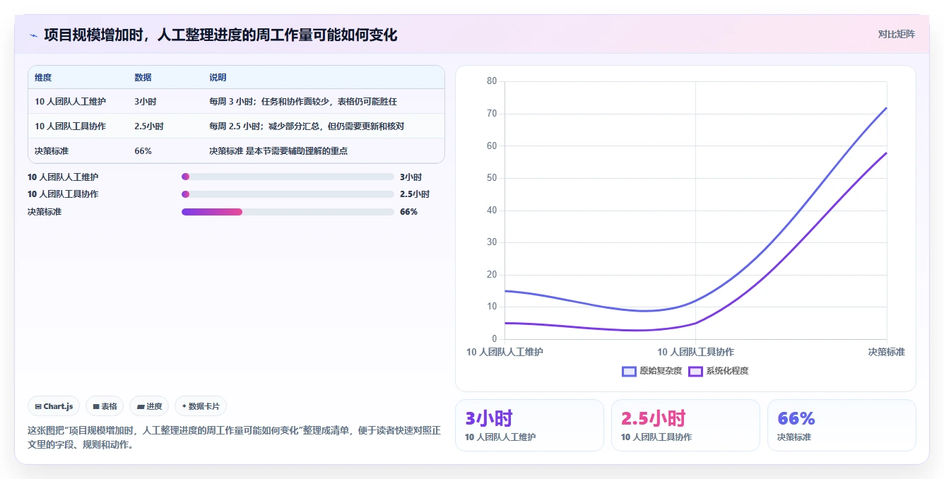Click the 10 人团队人工维护 progress bar
Viewport: 944px width, 479px height.
click(288, 177)
